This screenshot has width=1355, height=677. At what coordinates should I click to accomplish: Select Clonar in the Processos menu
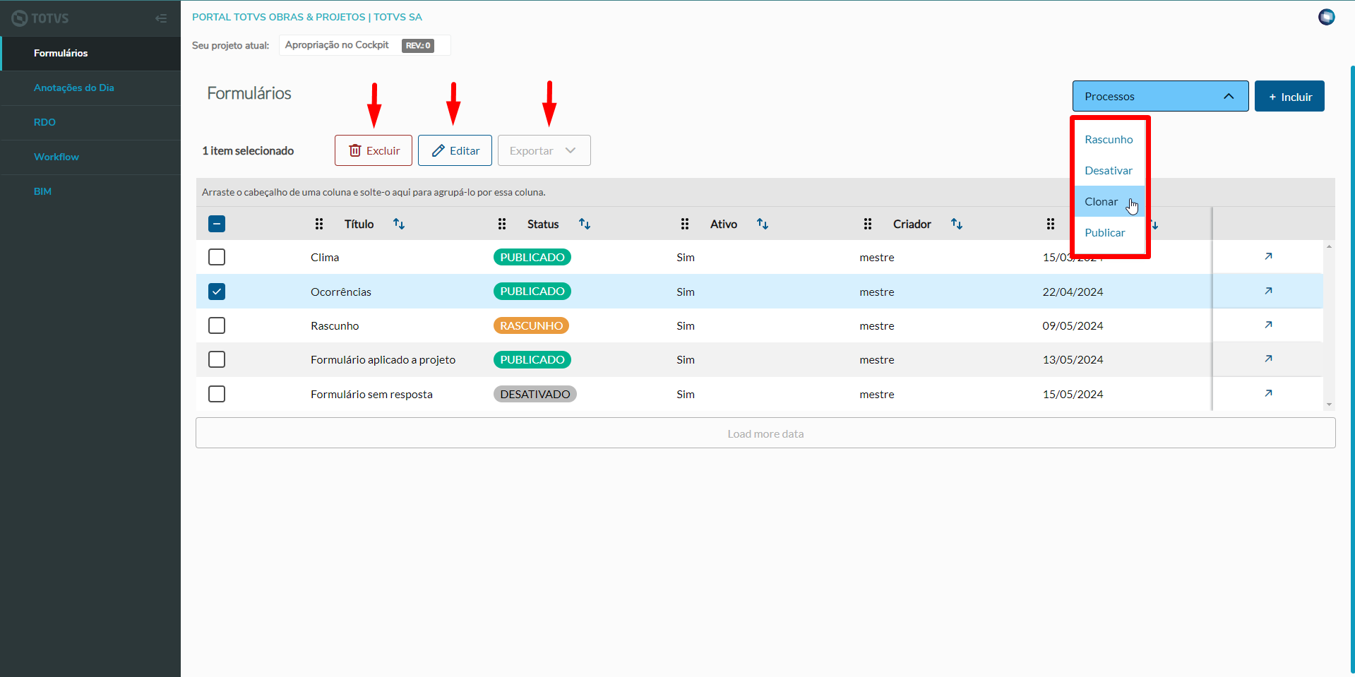(1109, 202)
